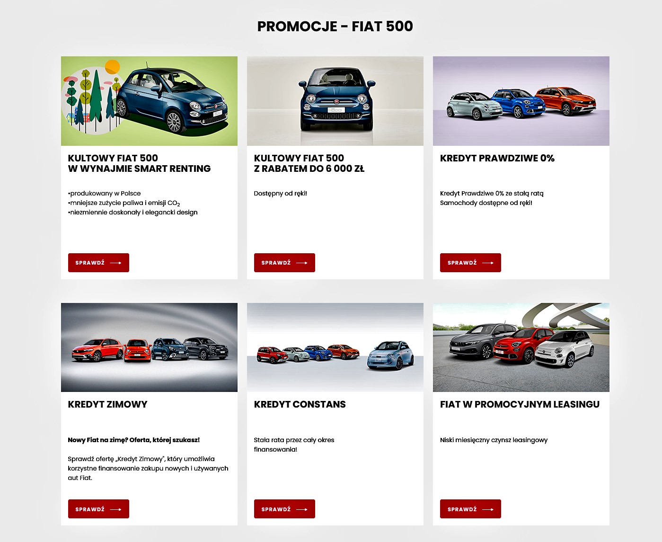Open the Kredyt Zimowy four-car image
662x542 pixels.
149,347
